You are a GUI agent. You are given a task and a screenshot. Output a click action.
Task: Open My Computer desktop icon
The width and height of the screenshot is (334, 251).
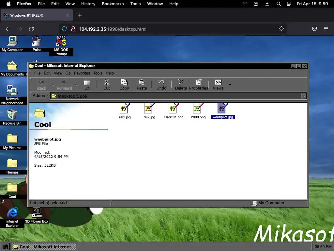12,44
